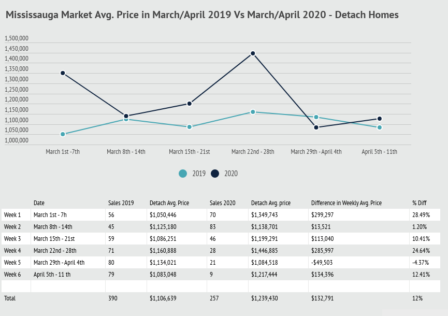Click the total 2020 sales value 257

[214, 298]
